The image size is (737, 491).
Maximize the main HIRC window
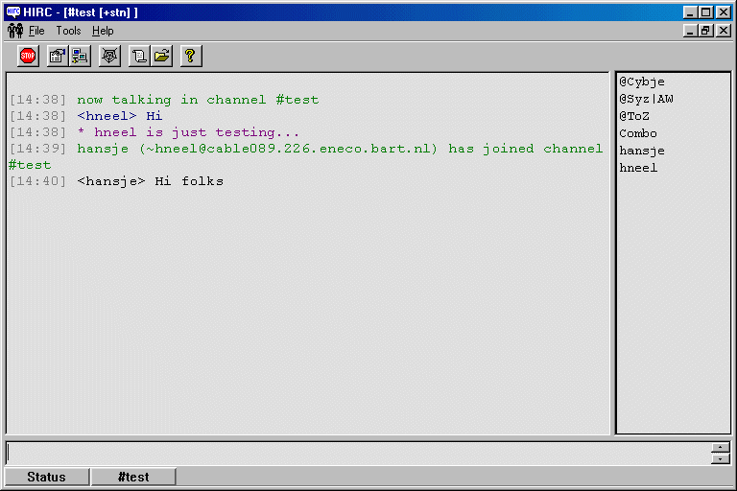(706, 12)
